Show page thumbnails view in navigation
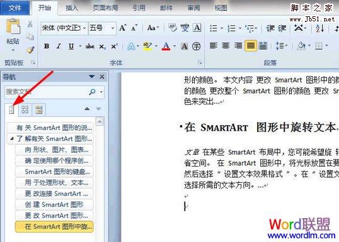The width and height of the screenshot is (339, 242). 25,109
